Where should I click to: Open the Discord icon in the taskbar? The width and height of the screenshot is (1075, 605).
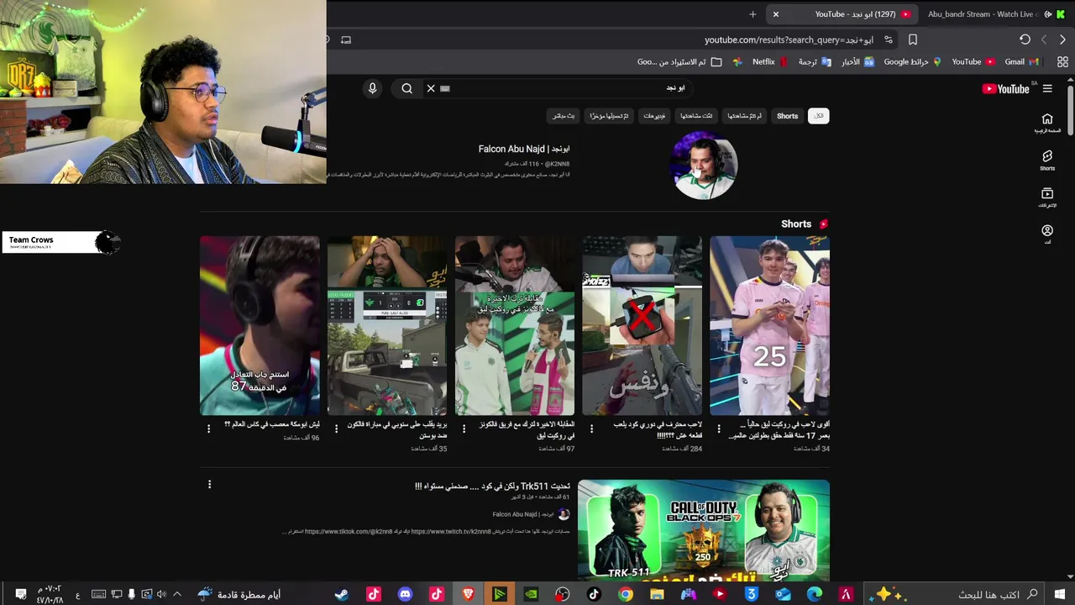(405, 594)
